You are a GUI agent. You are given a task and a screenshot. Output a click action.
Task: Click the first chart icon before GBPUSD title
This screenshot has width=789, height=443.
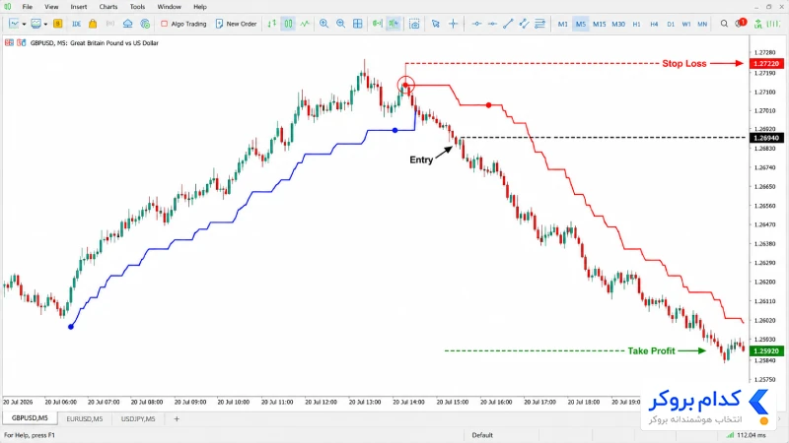click(x=9, y=42)
